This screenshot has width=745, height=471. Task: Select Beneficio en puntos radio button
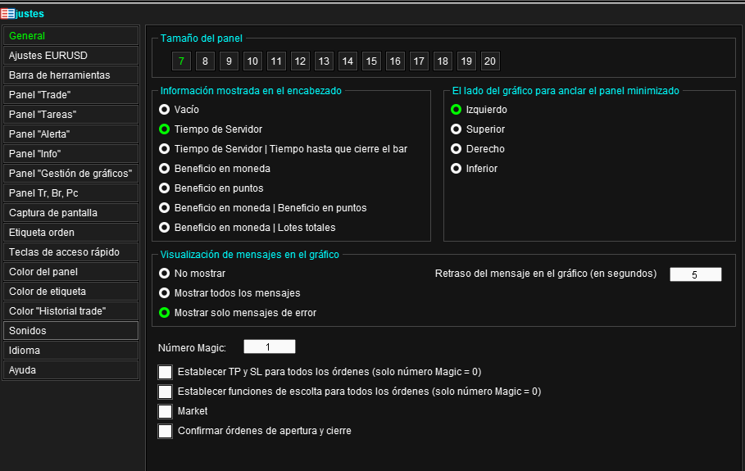pyautogui.click(x=165, y=188)
